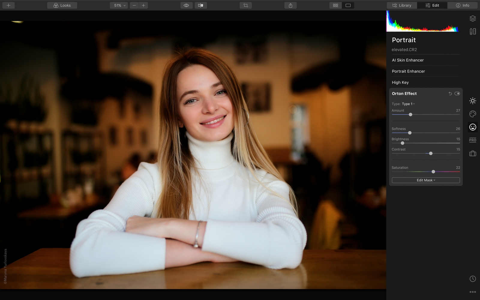Image resolution: width=480 pixels, height=300 pixels.
Task: Expand the AI Skin Enhancer tool
Action: coord(408,60)
